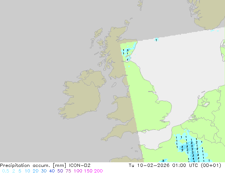The height and width of the screenshot is (174, 225).
Task: Select the 0.5 value in the color legend
Action: tap(6, 171)
